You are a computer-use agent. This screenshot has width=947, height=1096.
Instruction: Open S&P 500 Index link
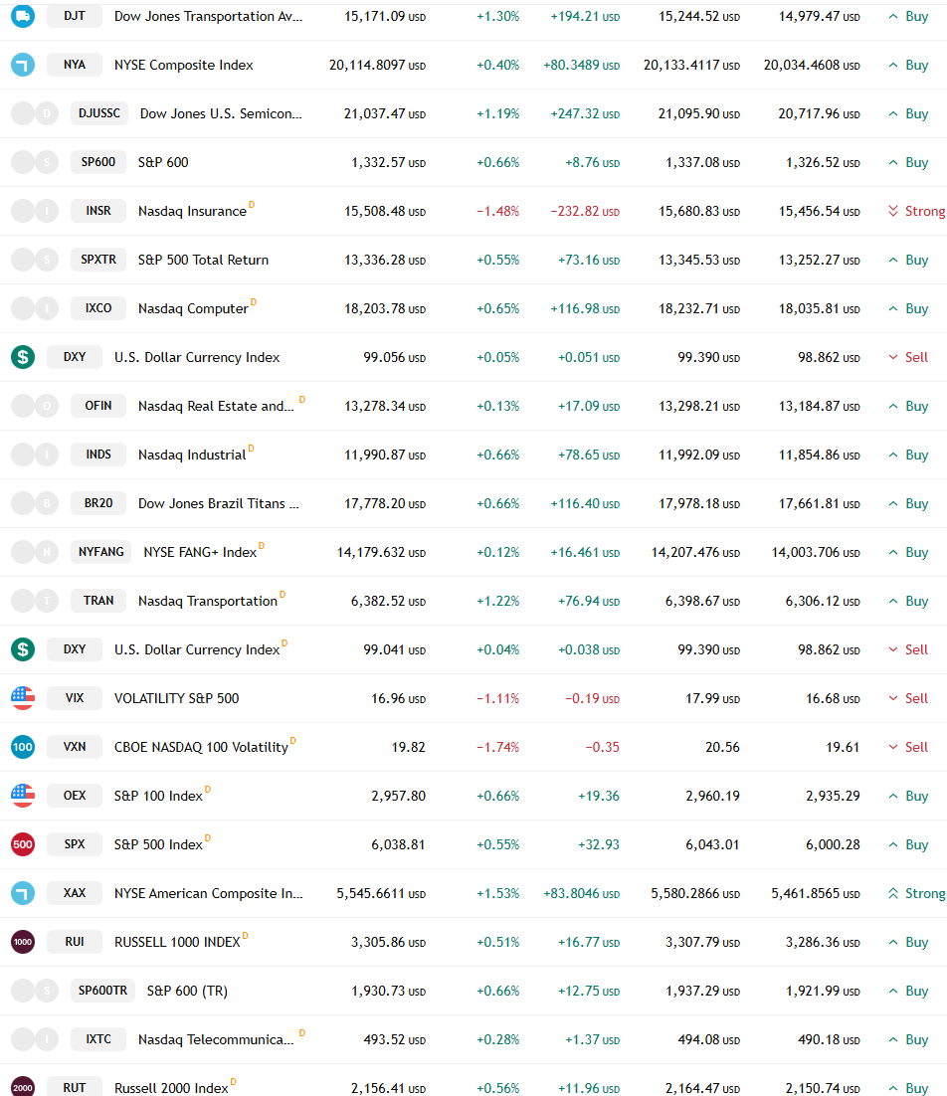(158, 844)
